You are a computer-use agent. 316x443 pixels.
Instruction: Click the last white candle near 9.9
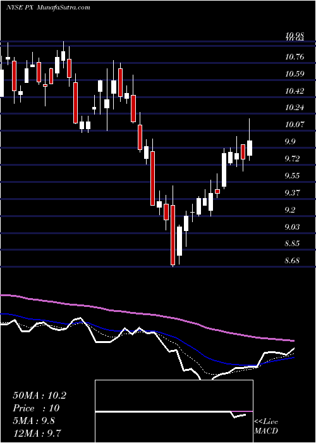tap(250, 147)
